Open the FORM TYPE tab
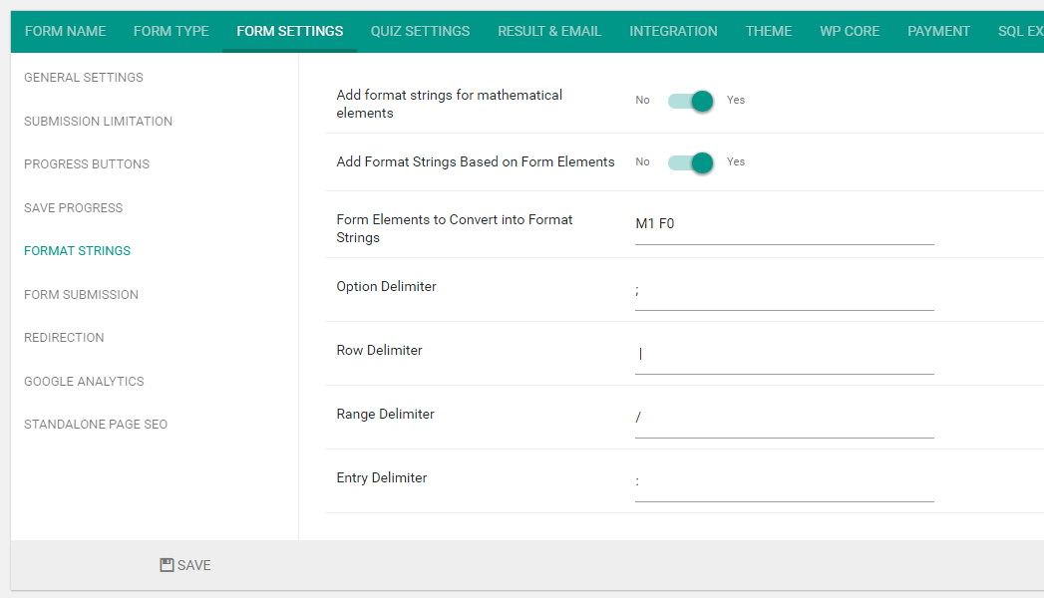The height and width of the screenshot is (598, 1044). pyautogui.click(x=171, y=31)
